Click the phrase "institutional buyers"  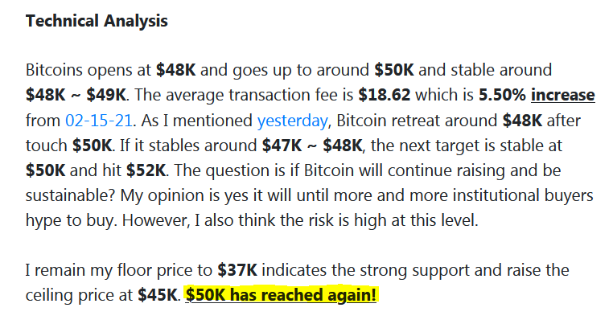click(x=523, y=195)
